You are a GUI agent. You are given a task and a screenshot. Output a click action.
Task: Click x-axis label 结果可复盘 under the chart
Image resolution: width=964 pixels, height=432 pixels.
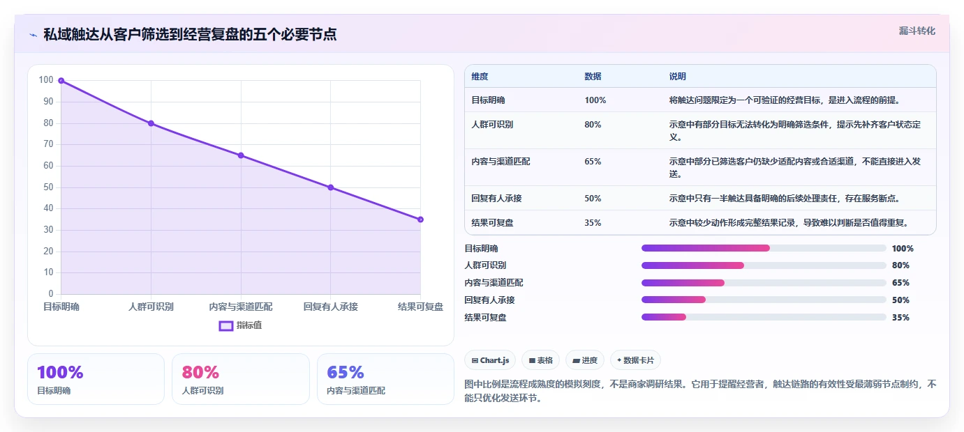[x=420, y=307]
